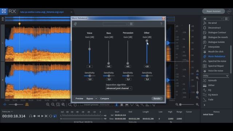Open the preset dropdown in Music Rebalance
Image resolution: width=233 pixels, height=131 pixels.
(115, 24)
